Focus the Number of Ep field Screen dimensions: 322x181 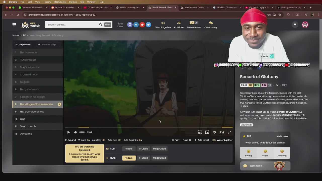click(x=49, y=44)
